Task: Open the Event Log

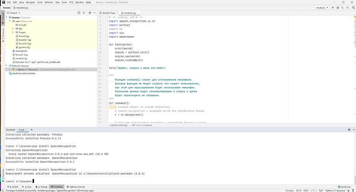Action: click(344, 187)
